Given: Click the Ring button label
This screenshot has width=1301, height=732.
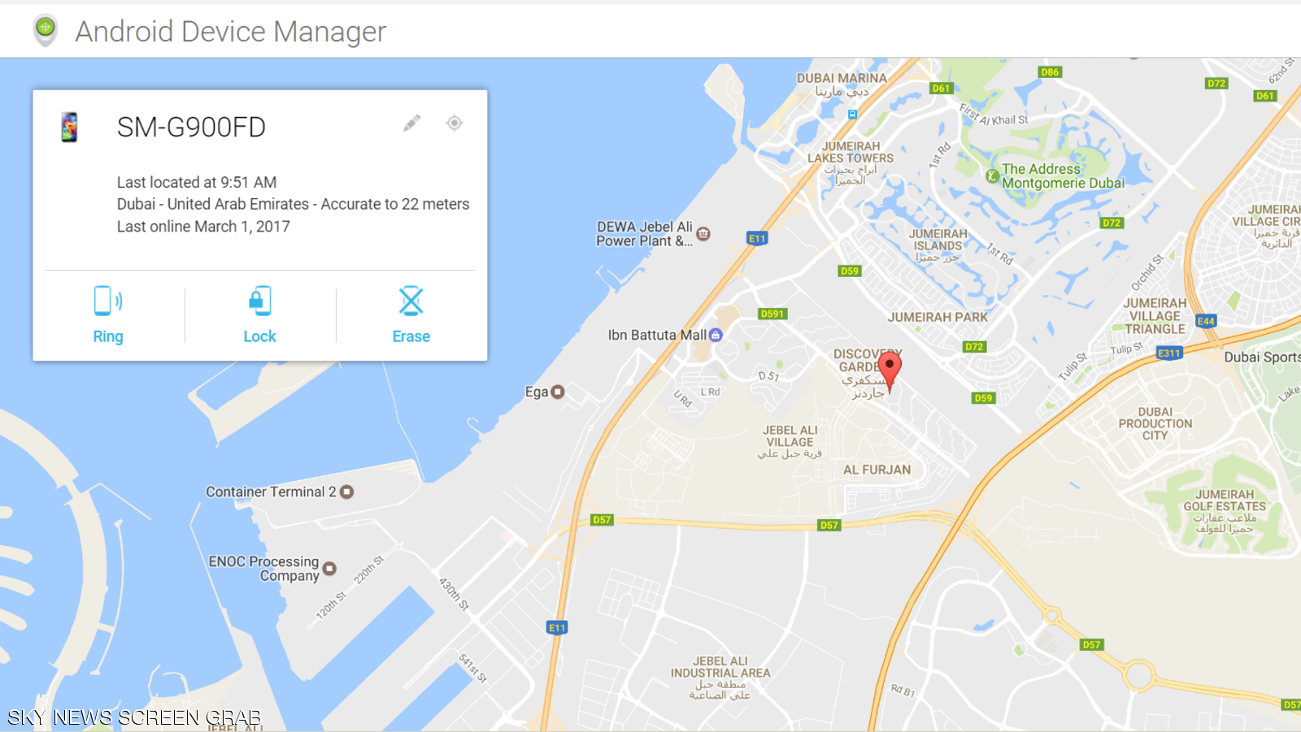Looking at the screenshot, I should click(x=108, y=336).
